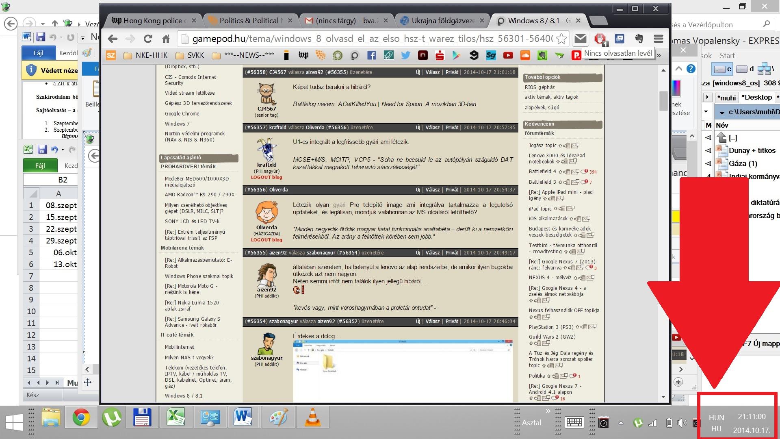Click Válasz on post #56358

[432, 72]
